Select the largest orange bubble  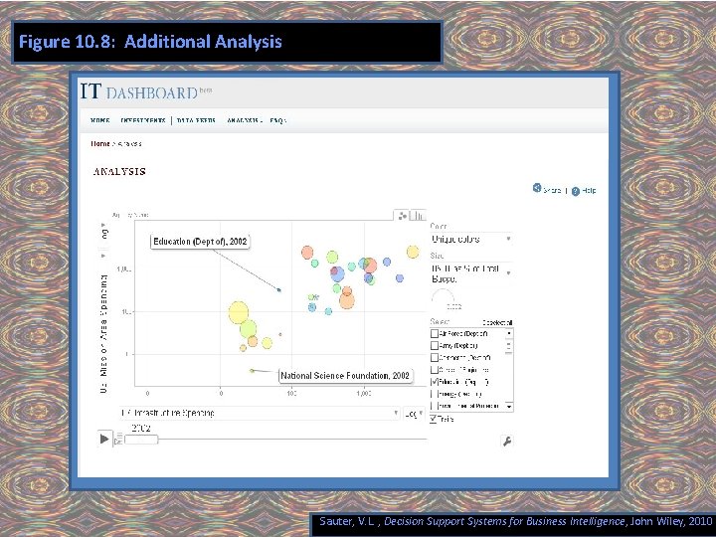[x=347, y=301]
